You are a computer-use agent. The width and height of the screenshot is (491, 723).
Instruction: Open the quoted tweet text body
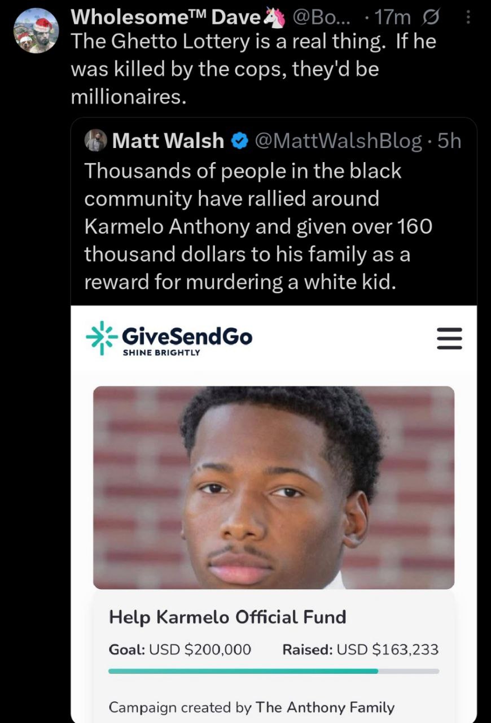coord(258,226)
